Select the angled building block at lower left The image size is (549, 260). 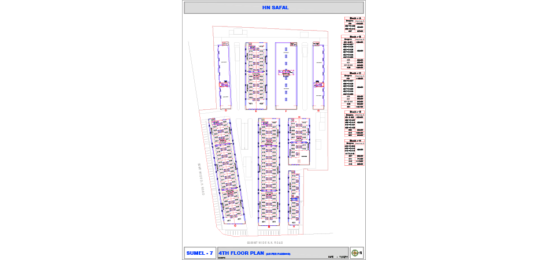point(227,172)
